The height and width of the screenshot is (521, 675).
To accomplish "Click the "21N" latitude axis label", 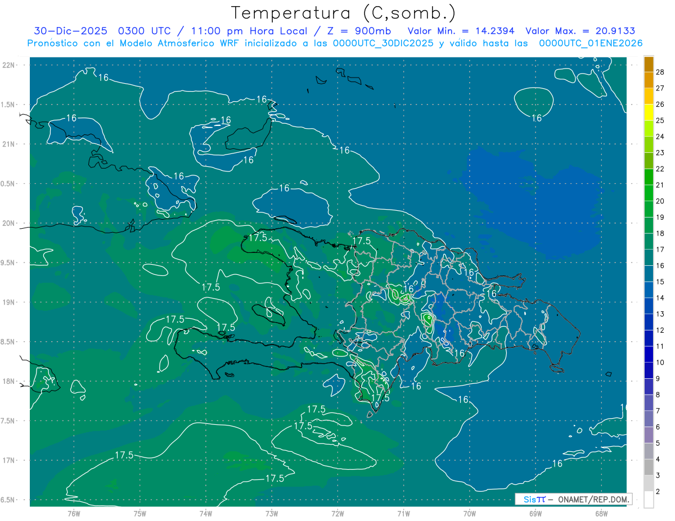I will (8, 144).
